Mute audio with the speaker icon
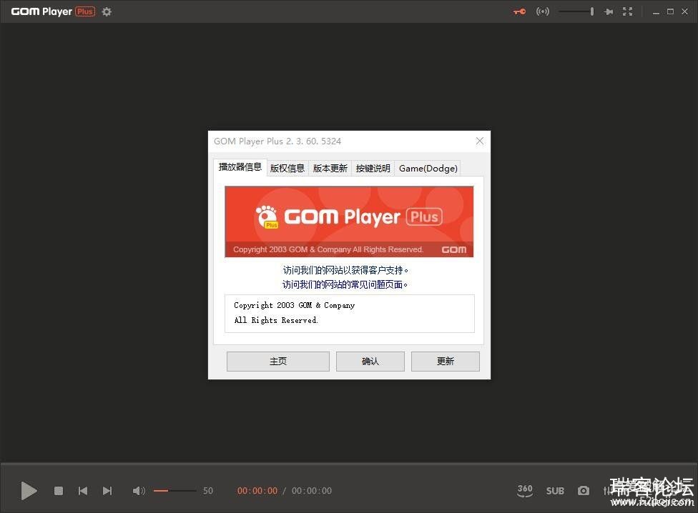 139,491
